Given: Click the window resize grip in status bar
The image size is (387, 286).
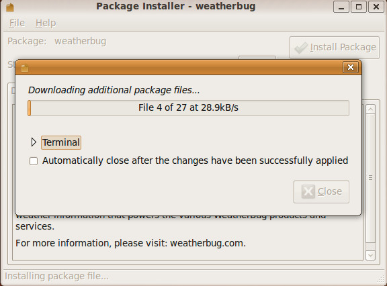Looking at the screenshot, I should coord(382,279).
